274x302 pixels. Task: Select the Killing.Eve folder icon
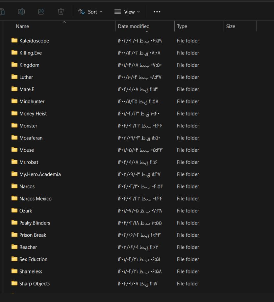point(14,53)
